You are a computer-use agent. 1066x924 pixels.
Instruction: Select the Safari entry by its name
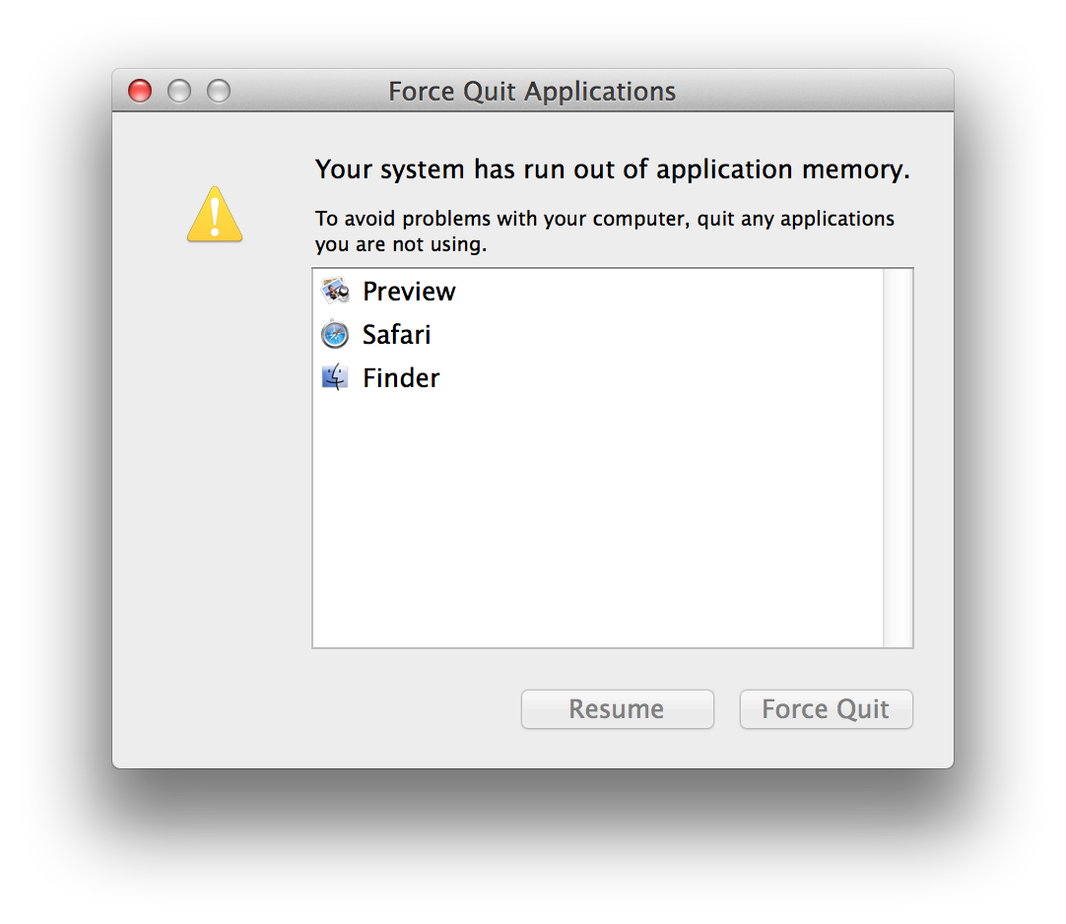pyautogui.click(x=396, y=335)
